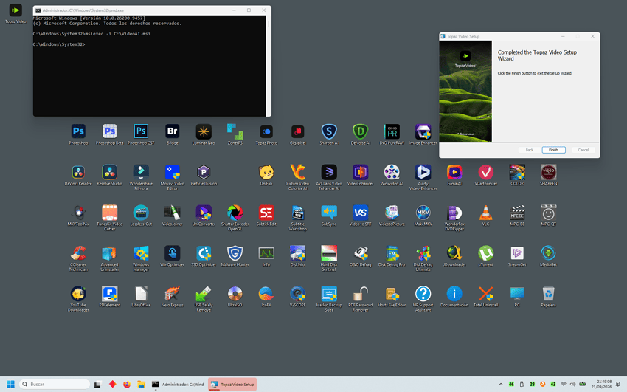This screenshot has width=627, height=392.
Task: Open the Nero Express icon
Action: 173,297
